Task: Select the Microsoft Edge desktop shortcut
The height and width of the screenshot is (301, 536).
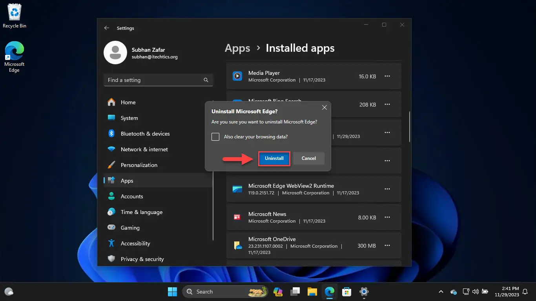Action: coord(15,57)
